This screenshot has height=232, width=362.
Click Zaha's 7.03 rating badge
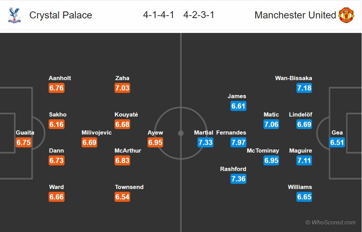pos(123,88)
